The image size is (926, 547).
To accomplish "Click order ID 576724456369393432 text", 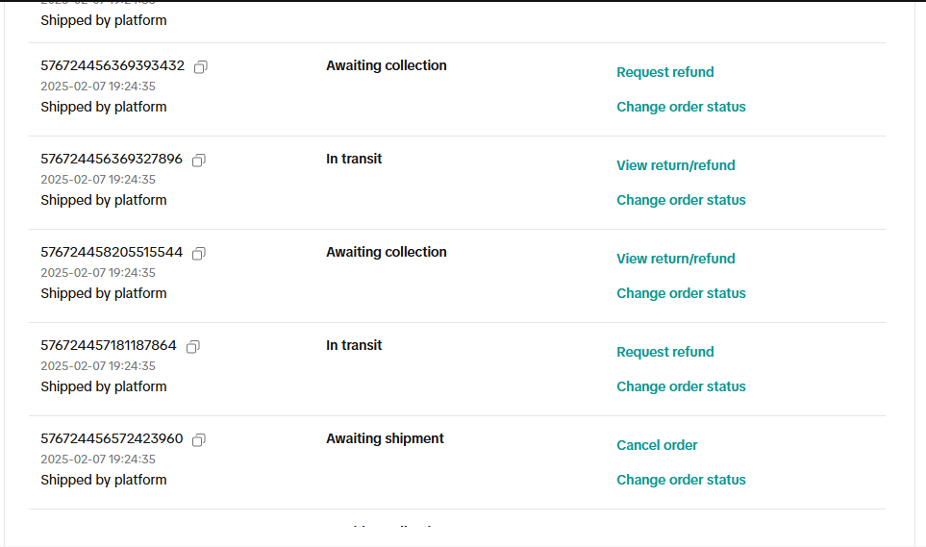I will (x=113, y=66).
